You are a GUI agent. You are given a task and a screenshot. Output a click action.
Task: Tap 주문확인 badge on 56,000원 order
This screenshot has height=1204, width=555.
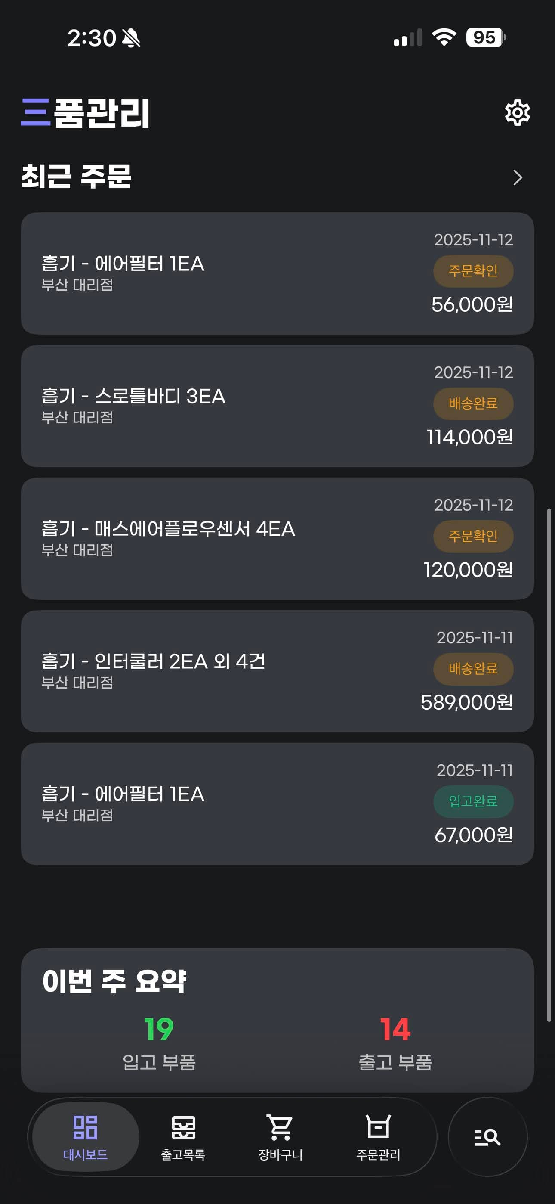point(473,271)
